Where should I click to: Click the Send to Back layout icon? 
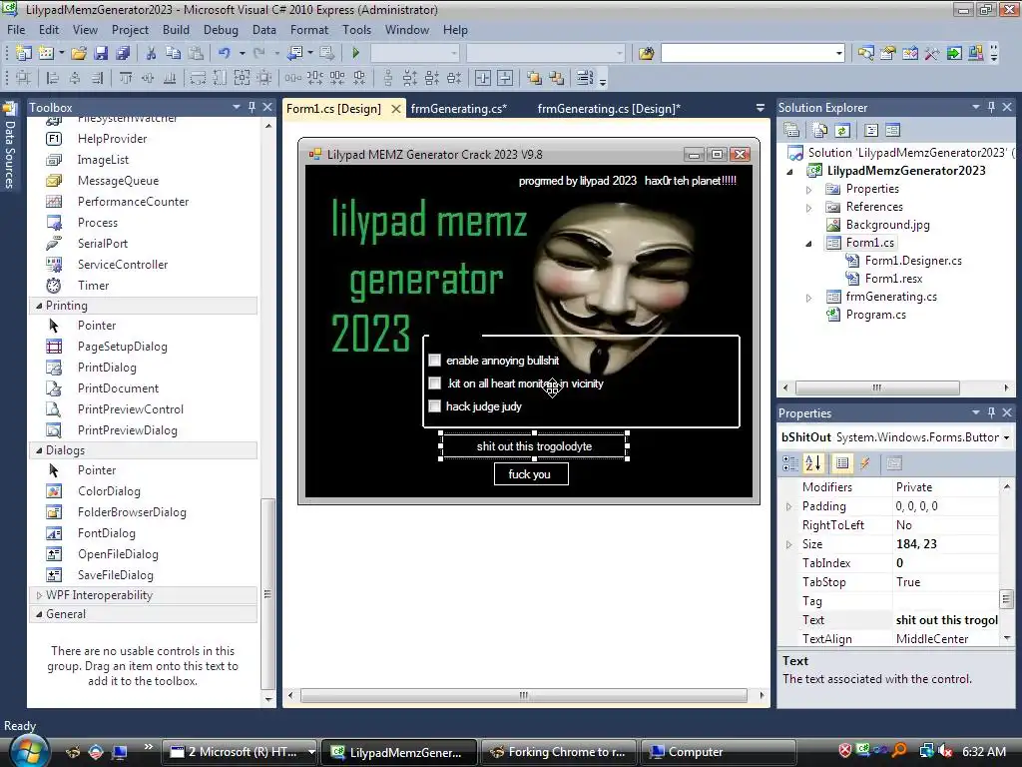[x=557, y=78]
